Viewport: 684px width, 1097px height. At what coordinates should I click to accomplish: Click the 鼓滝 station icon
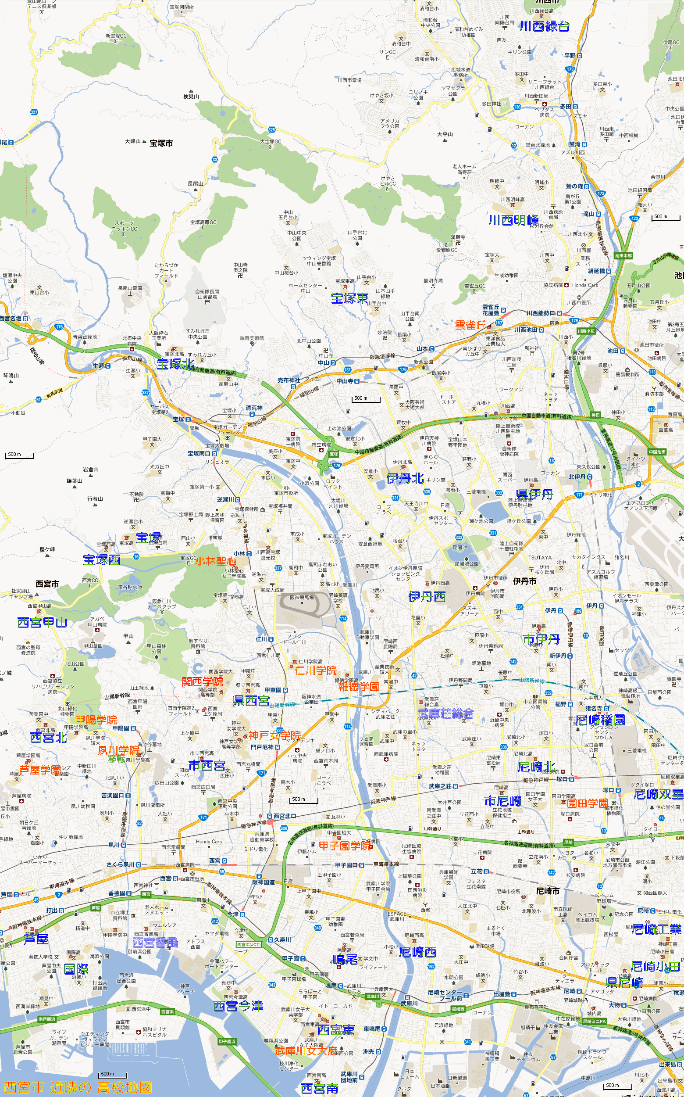(584, 144)
